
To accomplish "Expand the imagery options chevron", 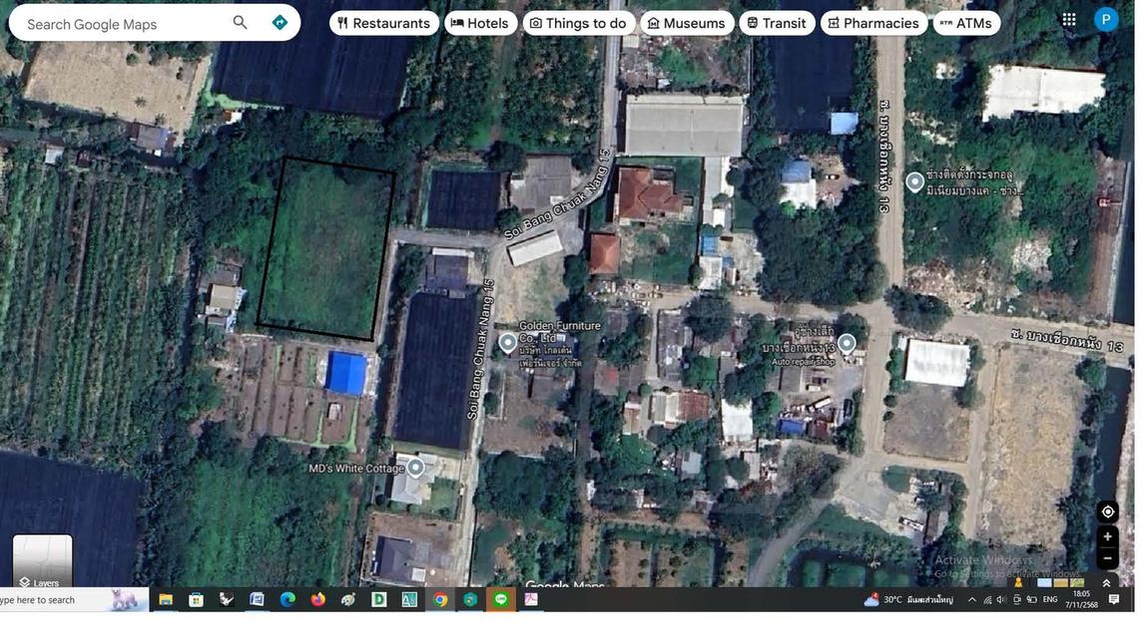I will point(1106,583).
